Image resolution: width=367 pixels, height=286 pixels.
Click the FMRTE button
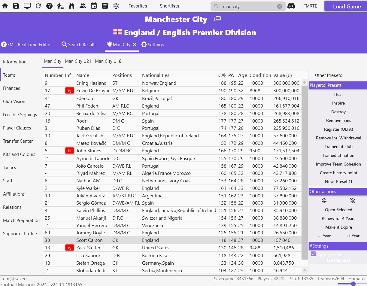310,6
